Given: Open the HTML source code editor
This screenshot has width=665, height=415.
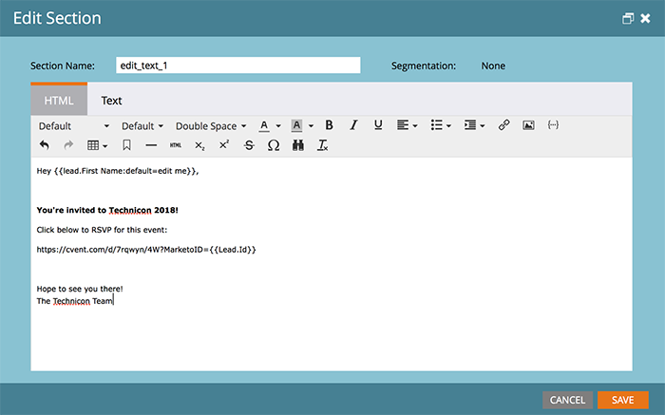Looking at the screenshot, I should [x=176, y=145].
